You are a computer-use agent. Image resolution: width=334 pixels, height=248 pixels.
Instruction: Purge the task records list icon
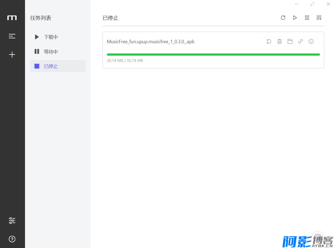[319, 18]
